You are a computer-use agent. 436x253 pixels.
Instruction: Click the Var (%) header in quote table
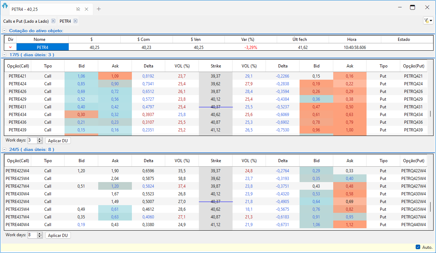point(250,39)
